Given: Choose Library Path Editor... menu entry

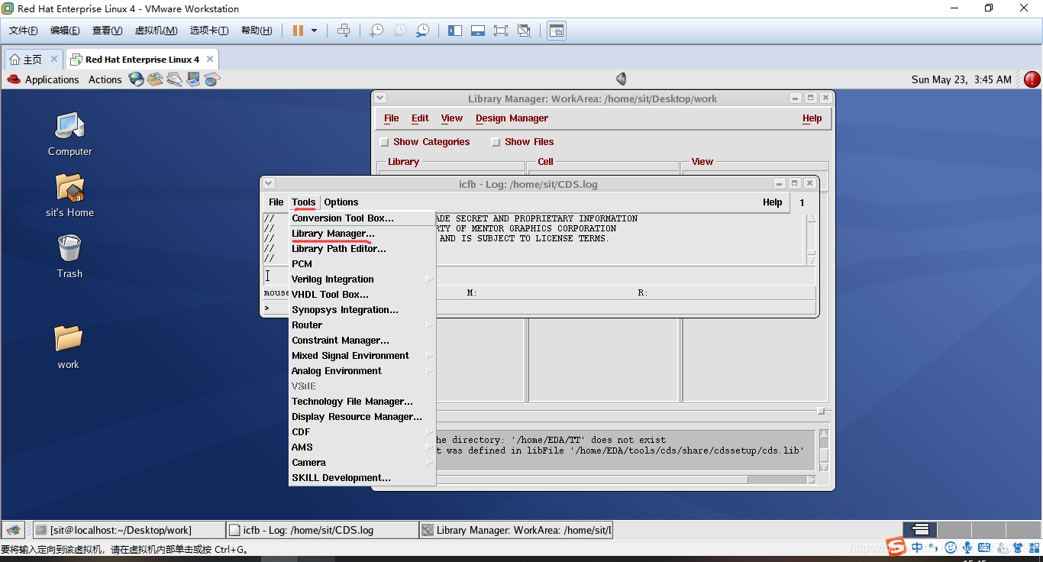Looking at the screenshot, I should (x=362, y=249).
